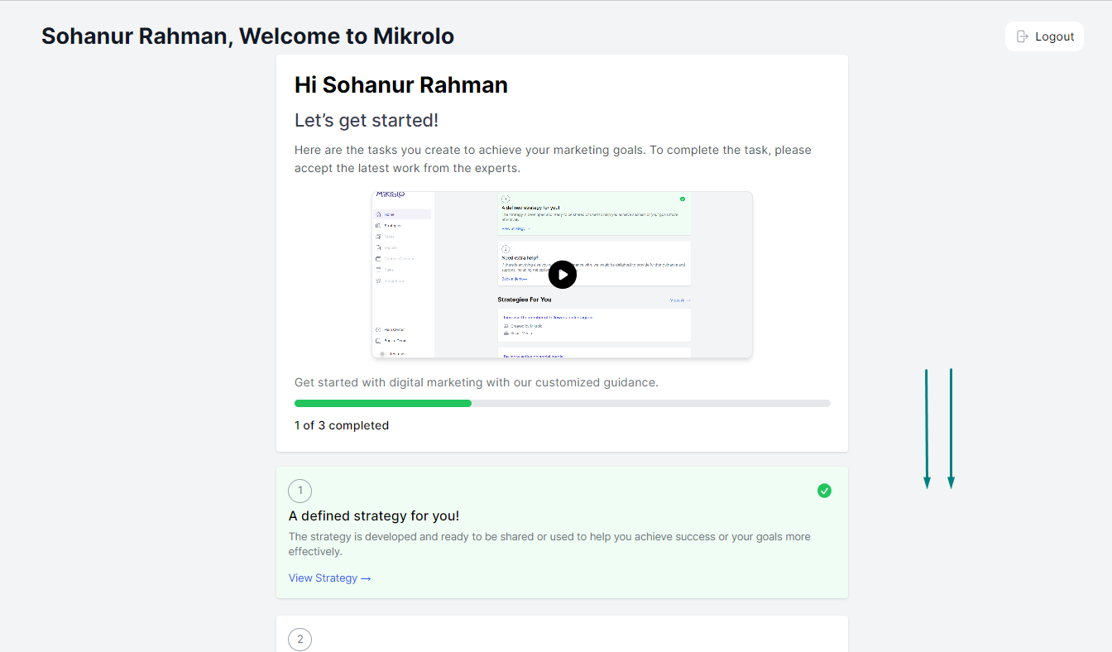Open the View Strategy link
Screen dimensions: 1112x652
coord(329,578)
